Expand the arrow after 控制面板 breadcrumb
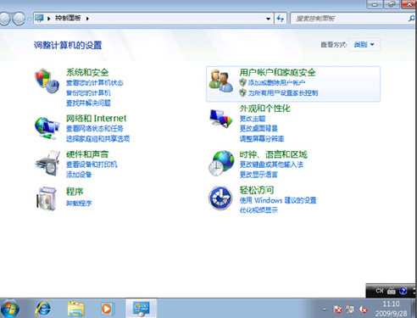 [87, 19]
